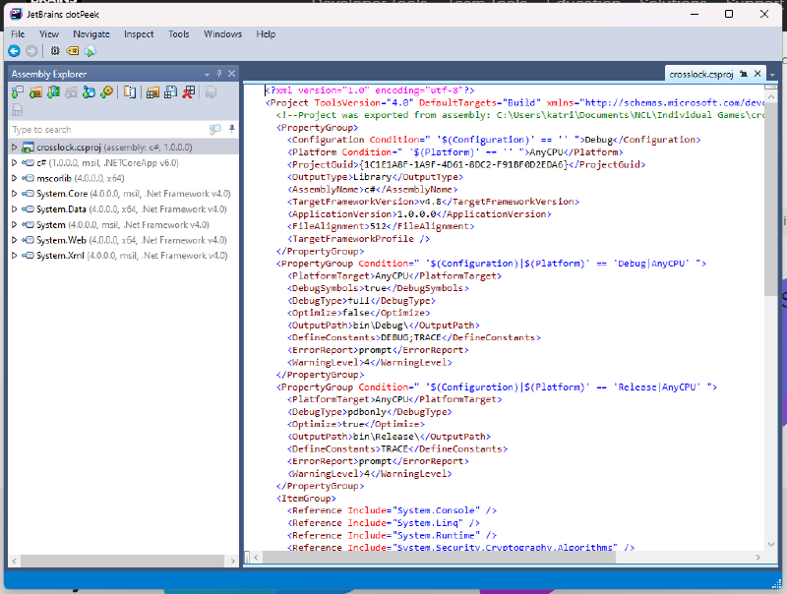Click the Navigate Back arrow button
This screenshot has height=594, width=787.
pos(14,51)
